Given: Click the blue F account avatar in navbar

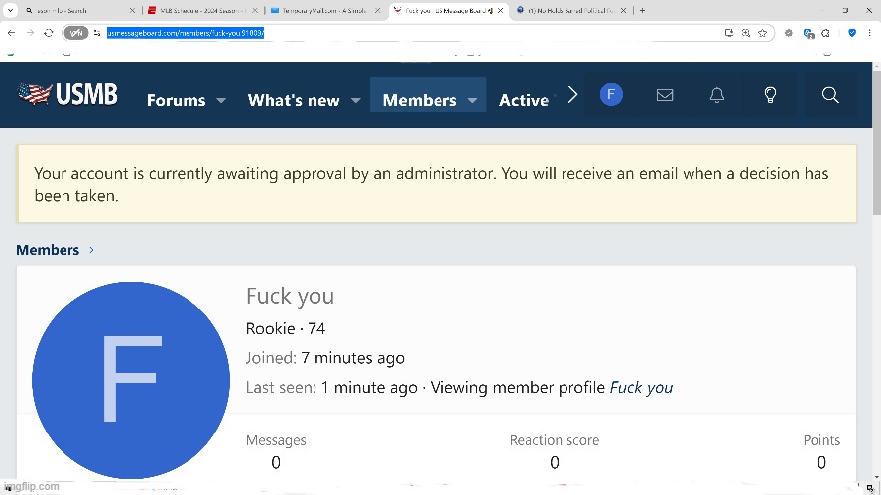Looking at the screenshot, I should click(x=611, y=95).
